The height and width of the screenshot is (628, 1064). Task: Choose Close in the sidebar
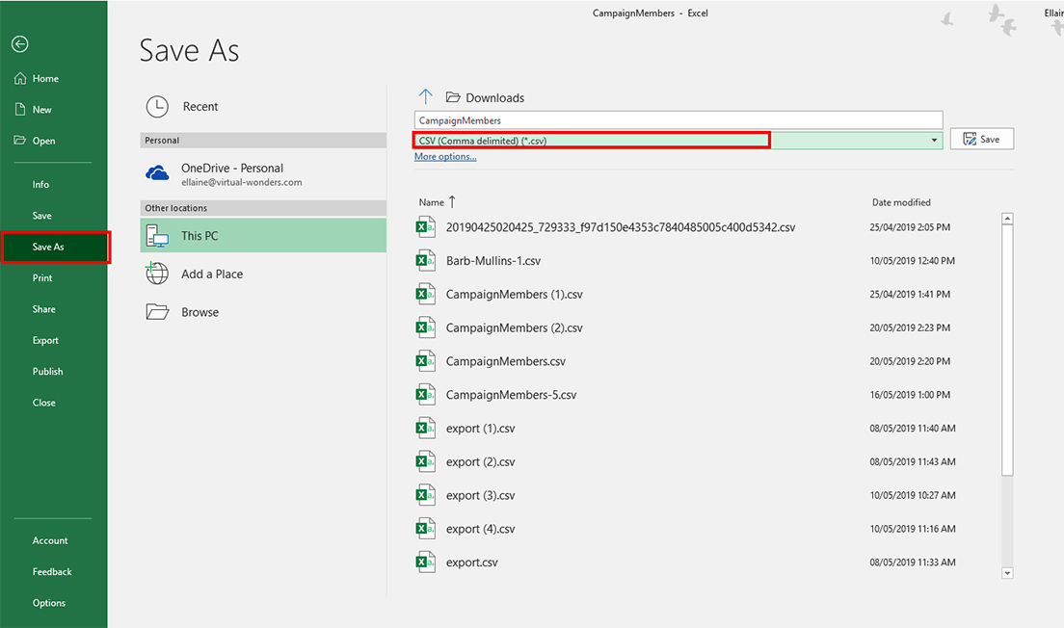(44, 403)
